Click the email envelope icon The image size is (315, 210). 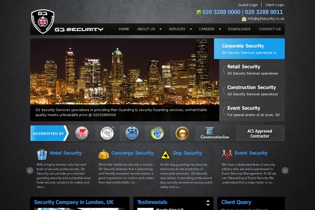pyautogui.click(x=244, y=19)
